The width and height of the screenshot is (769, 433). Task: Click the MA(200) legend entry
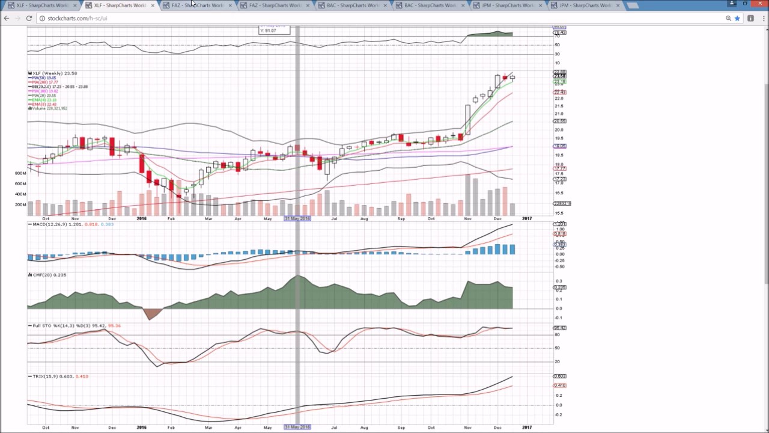coord(43,82)
